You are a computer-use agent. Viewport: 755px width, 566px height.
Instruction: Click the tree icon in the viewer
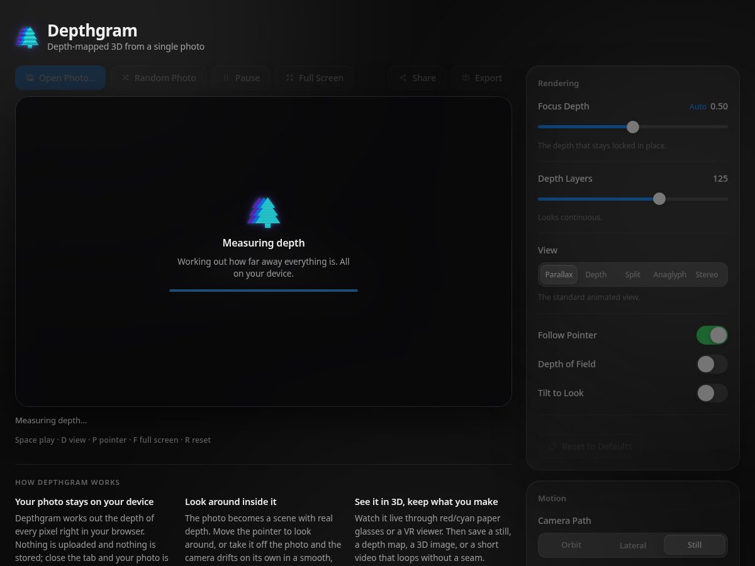pos(264,212)
